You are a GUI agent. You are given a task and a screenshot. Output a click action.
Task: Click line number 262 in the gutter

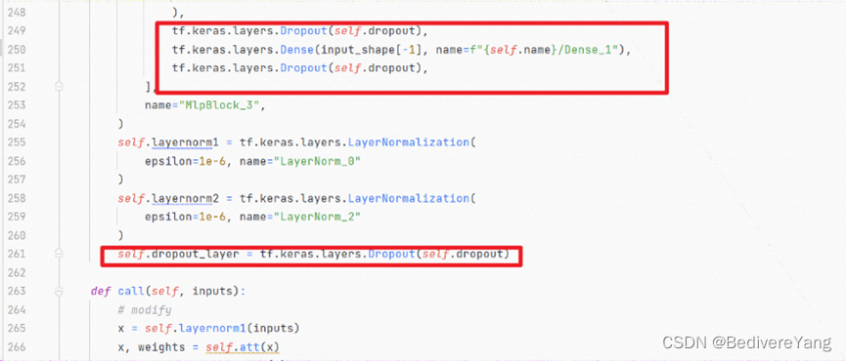tap(17, 272)
